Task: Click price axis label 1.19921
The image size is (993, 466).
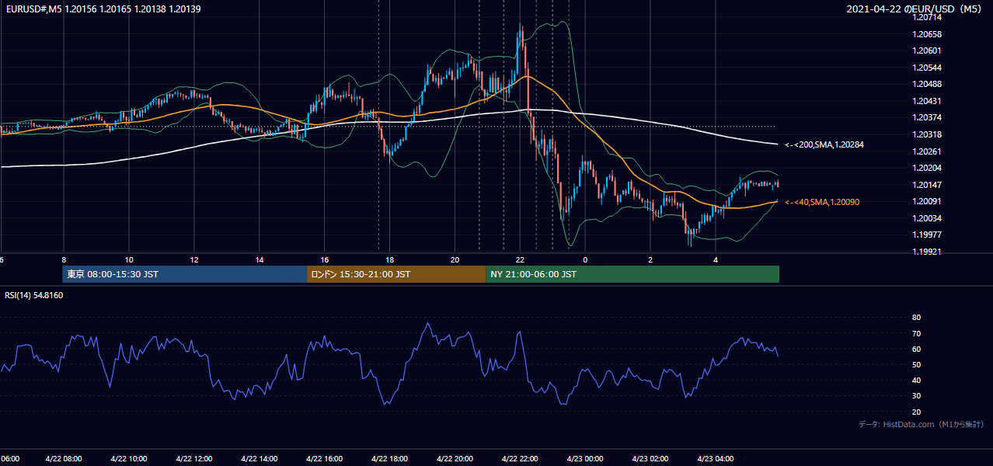Action: [926, 252]
